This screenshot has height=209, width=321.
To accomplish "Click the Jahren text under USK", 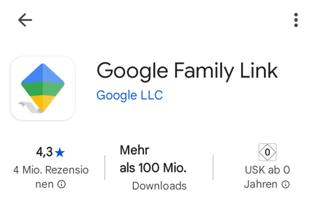I will pos(261,184).
